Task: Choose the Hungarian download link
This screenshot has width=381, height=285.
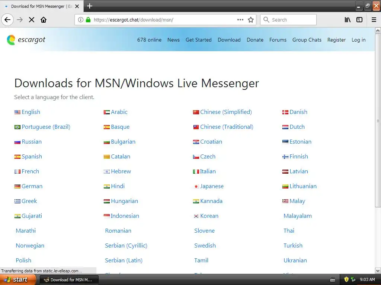Action: point(124,201)
